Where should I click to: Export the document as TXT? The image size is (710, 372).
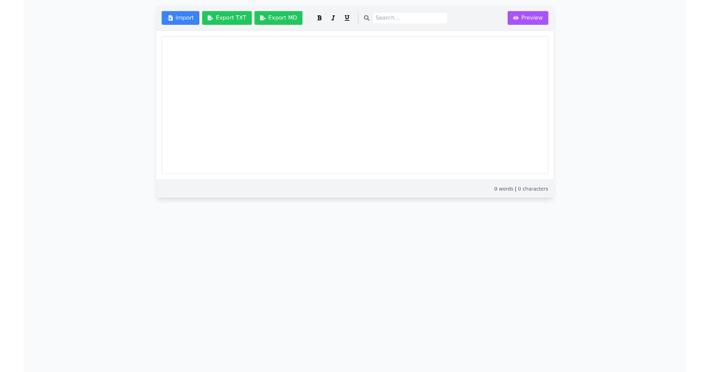[x=227, y=18]
